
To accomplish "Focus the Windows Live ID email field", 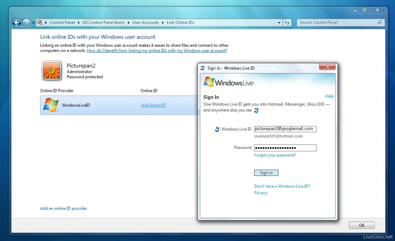I will tap(285, 129).
